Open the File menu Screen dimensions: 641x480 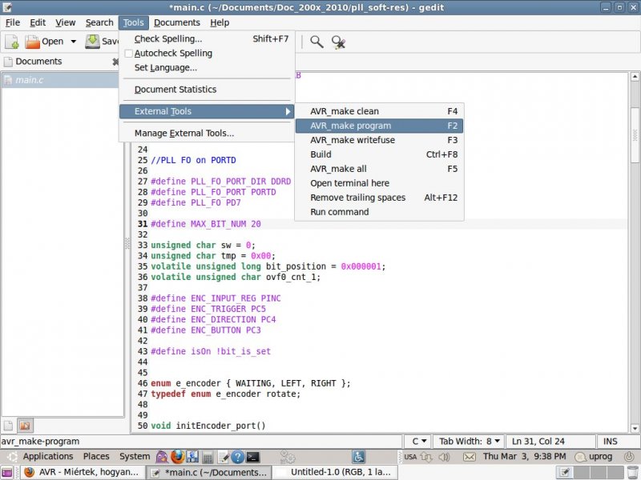pos(13,22)
